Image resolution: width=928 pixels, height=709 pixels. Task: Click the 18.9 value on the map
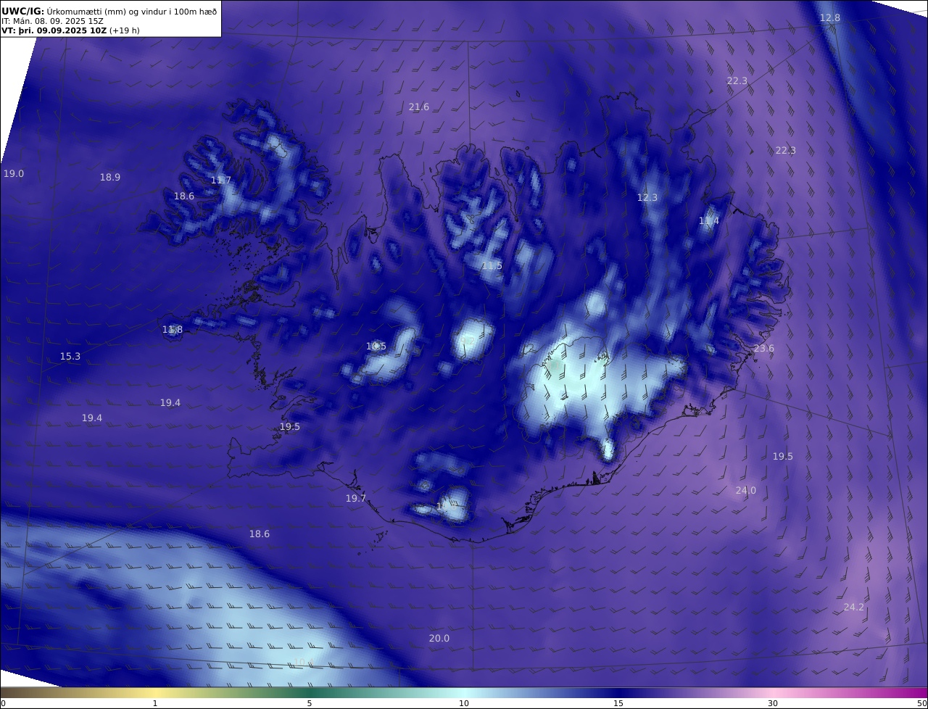coord(110,177)
